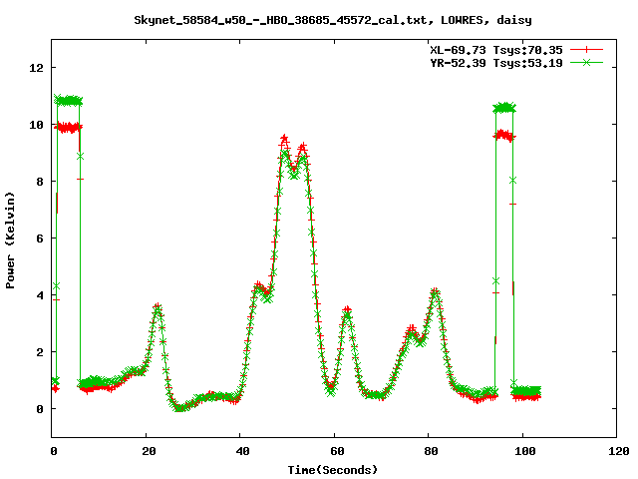Click the peak near 62 seconds
This screenshot has height=479, width=638.
point(347,310)
